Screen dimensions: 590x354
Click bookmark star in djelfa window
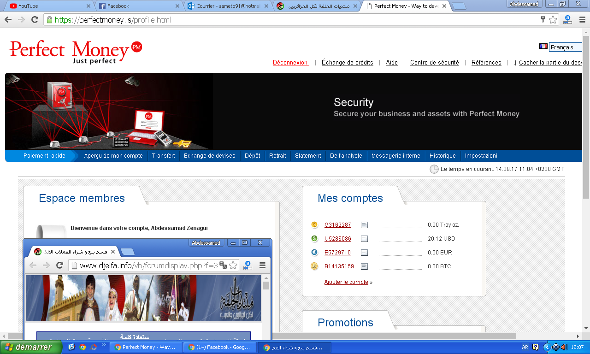(x=233, y=265)
